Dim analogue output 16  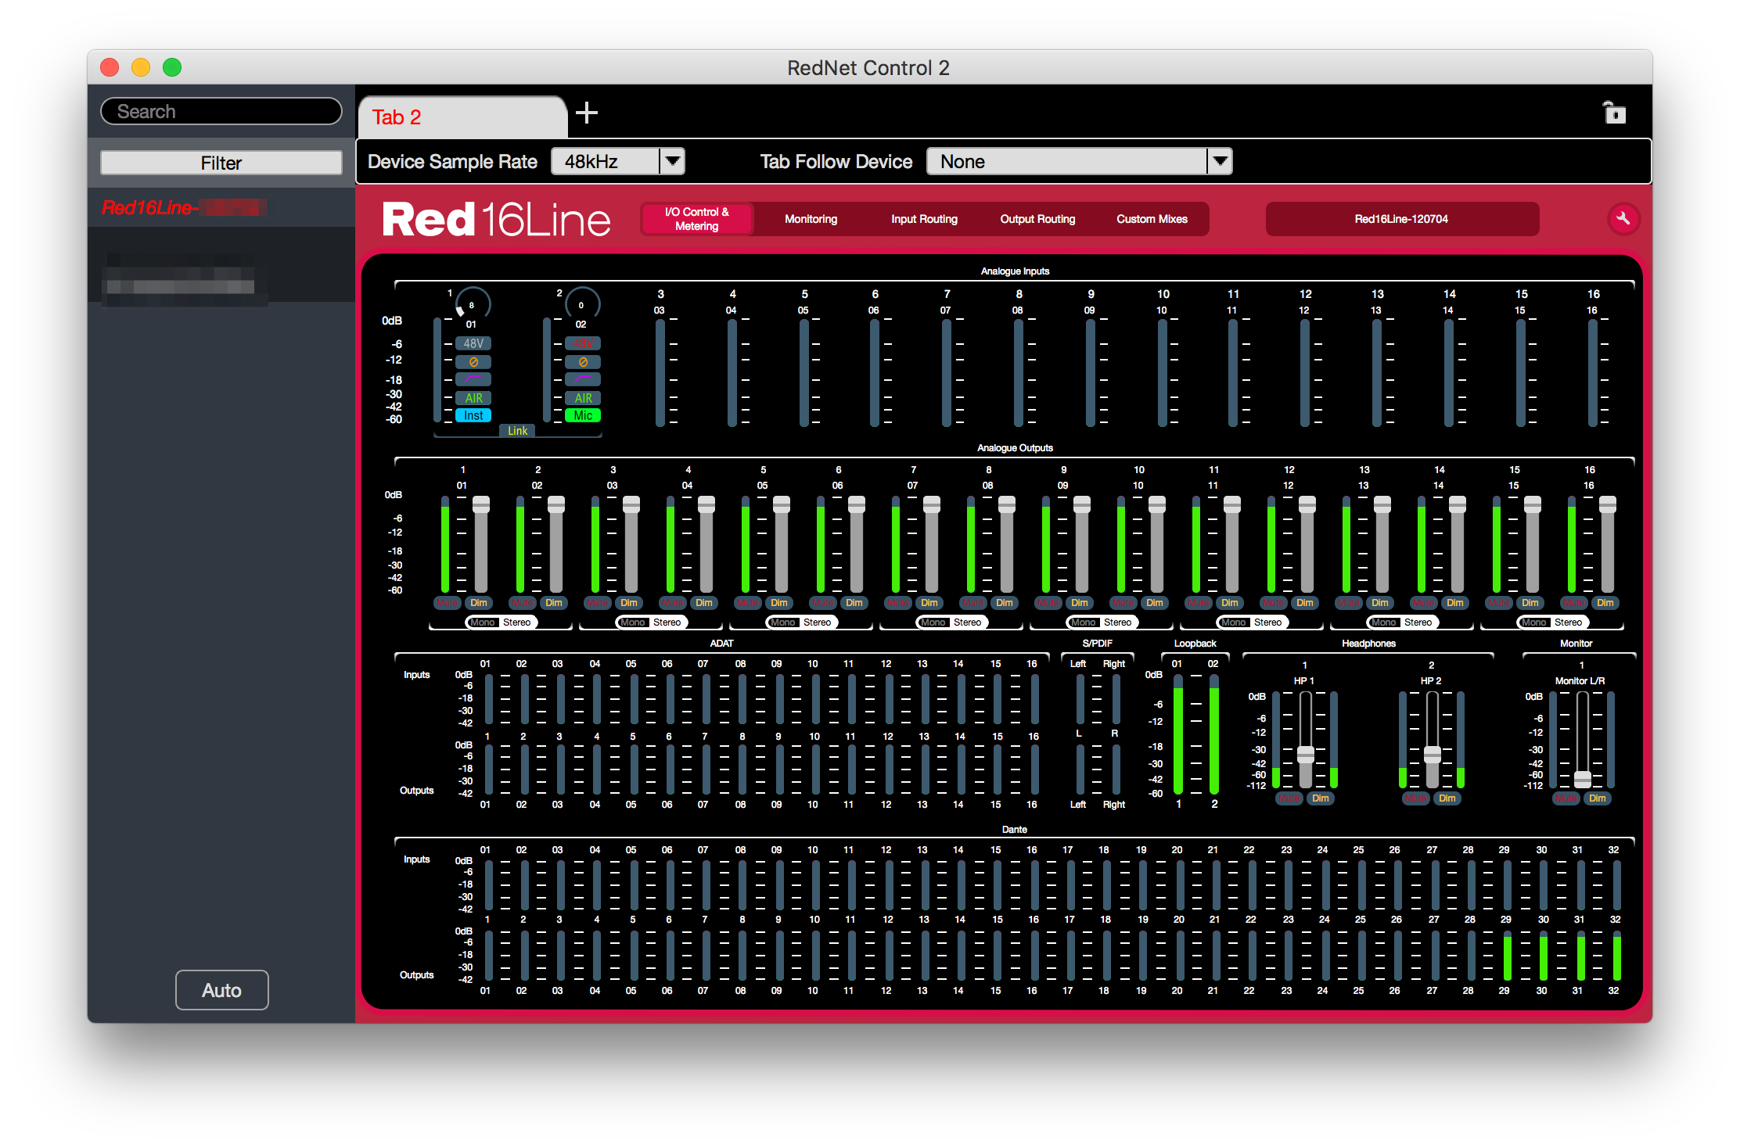coord(1605,603)
